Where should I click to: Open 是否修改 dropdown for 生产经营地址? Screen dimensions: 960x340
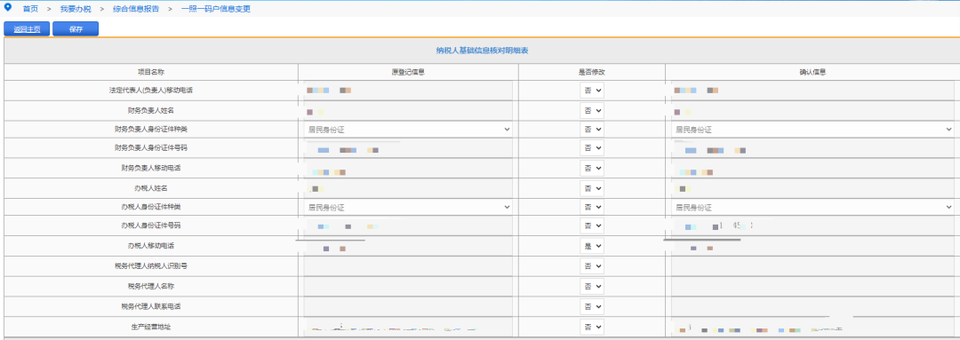(x=592, y=327)
